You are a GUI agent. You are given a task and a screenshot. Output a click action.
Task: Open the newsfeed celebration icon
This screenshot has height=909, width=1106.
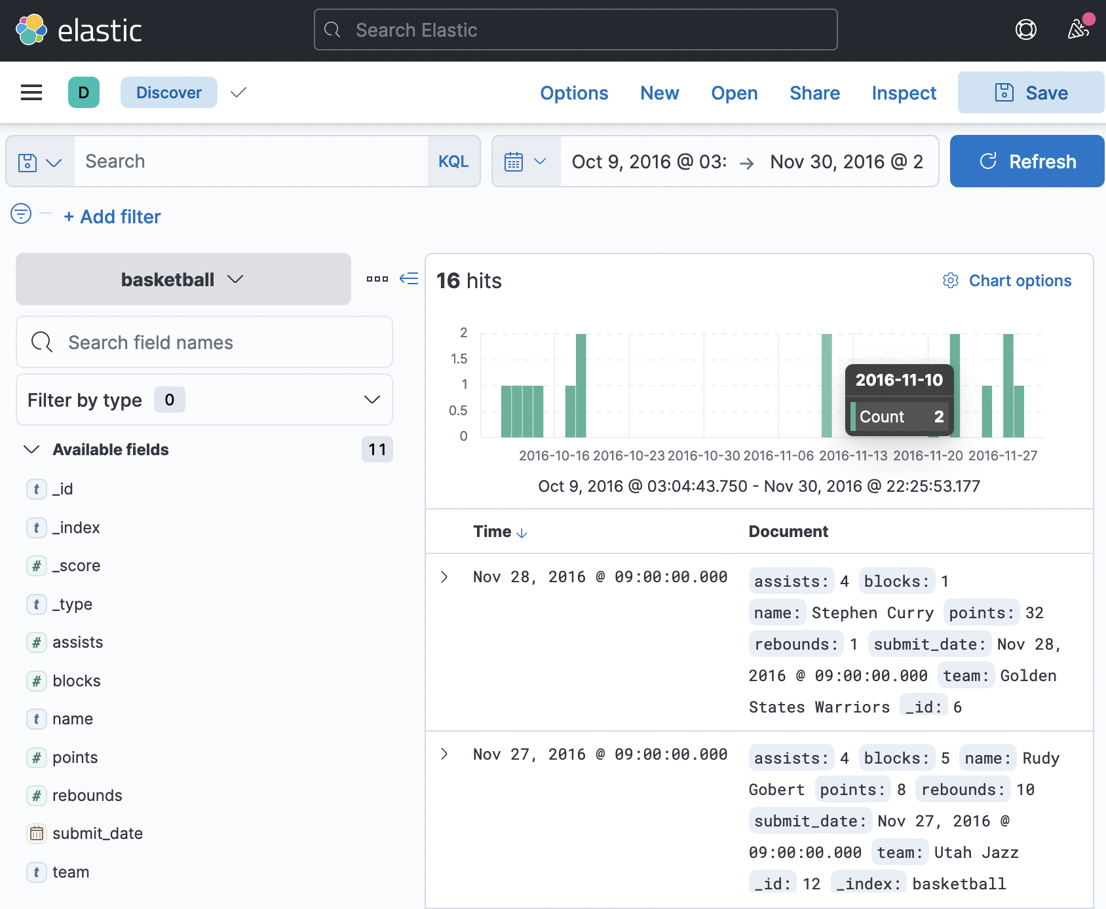[1078, 29]
